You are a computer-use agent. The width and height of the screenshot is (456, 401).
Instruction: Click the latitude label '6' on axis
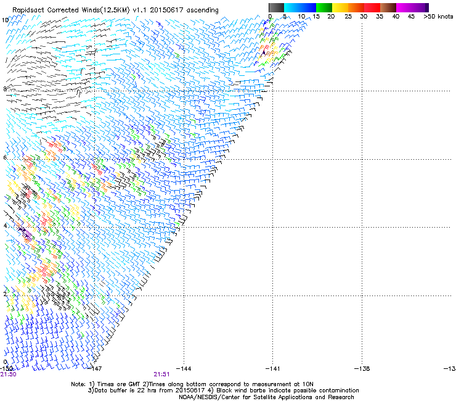(5, 157)
